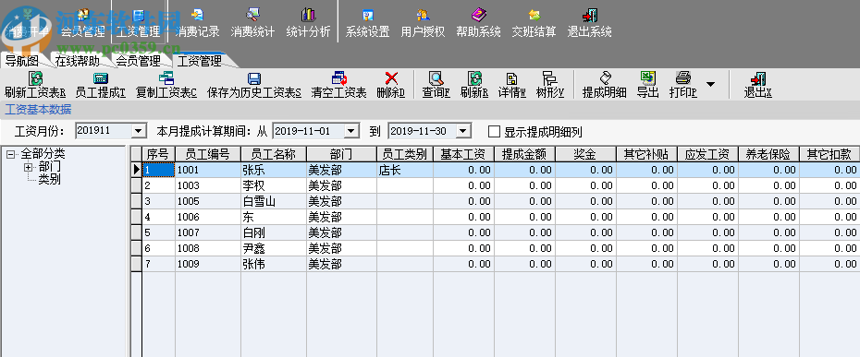Select employee name 张伟 cell
The width and height of the screenshot is (860, 357).
pos(274,265)
